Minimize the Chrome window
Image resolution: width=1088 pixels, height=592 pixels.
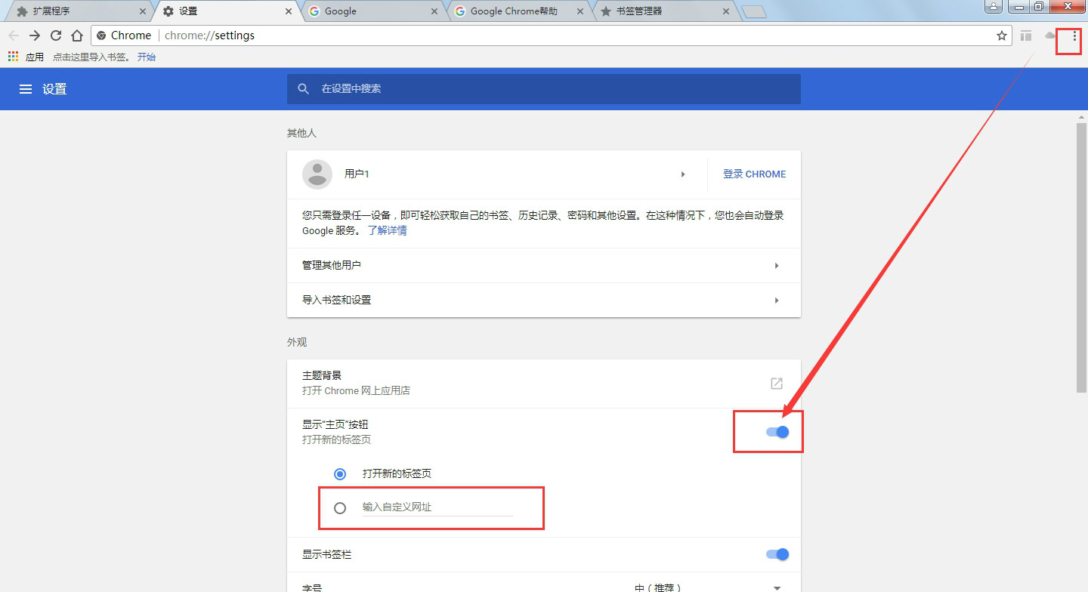tap(1020, 7)
